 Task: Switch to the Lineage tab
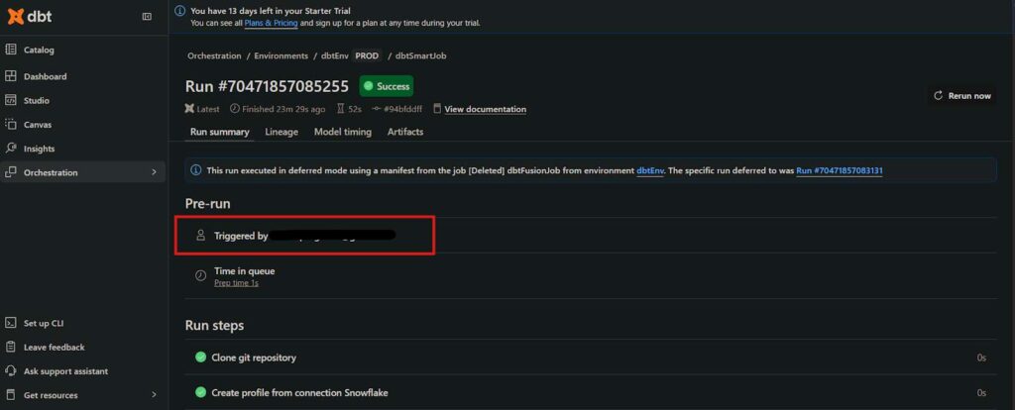282,132
